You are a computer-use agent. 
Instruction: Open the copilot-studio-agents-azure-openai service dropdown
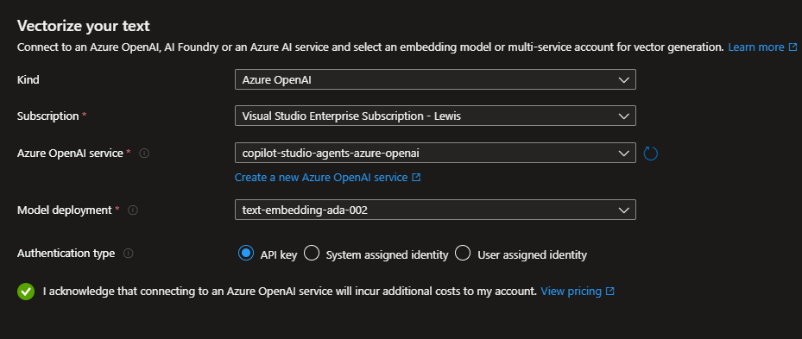tap(435, 153)
